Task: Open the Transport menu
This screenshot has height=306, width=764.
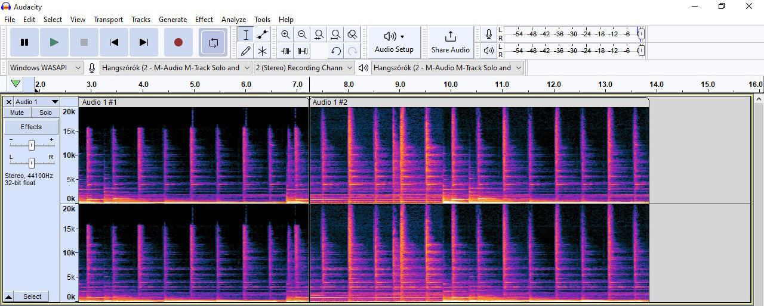Action: [x=108, y=20]
